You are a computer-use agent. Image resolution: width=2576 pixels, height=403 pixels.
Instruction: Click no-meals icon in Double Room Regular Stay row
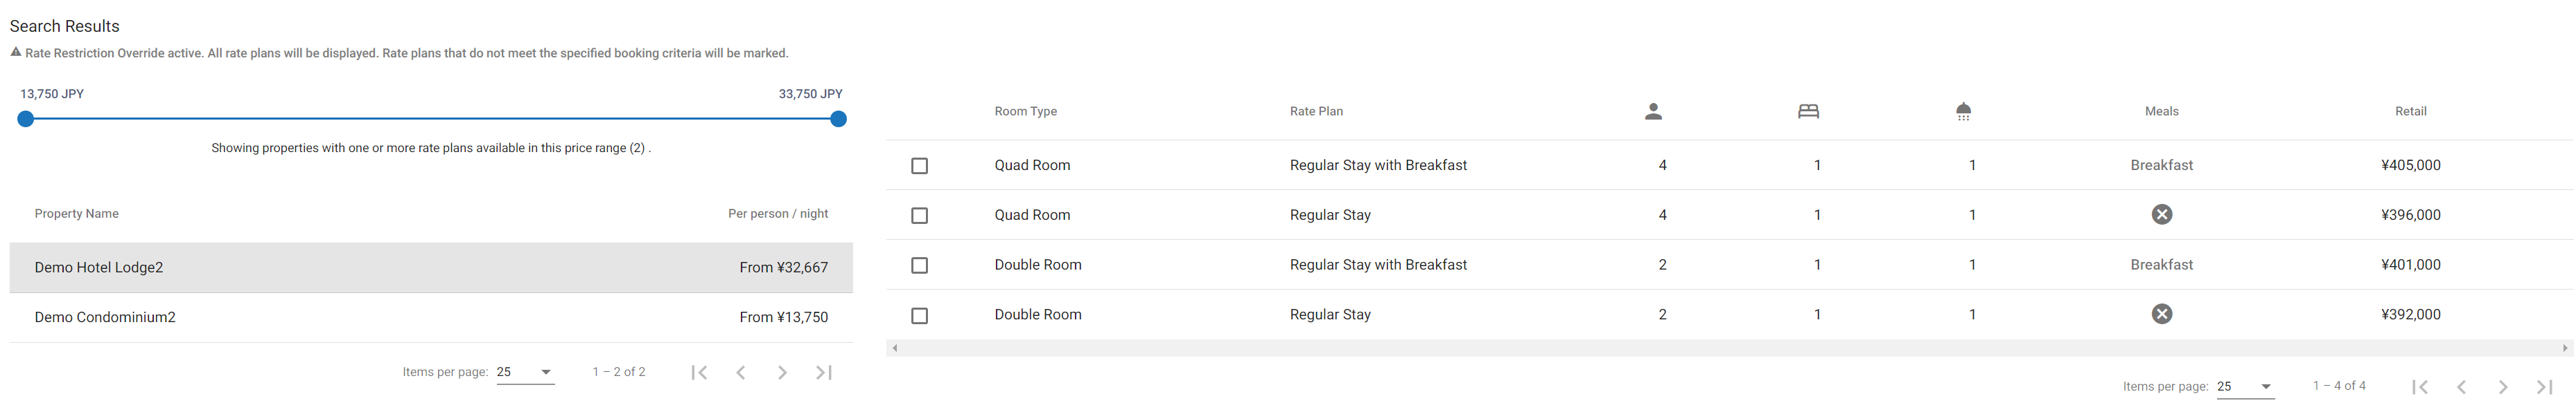(2161, 315)
